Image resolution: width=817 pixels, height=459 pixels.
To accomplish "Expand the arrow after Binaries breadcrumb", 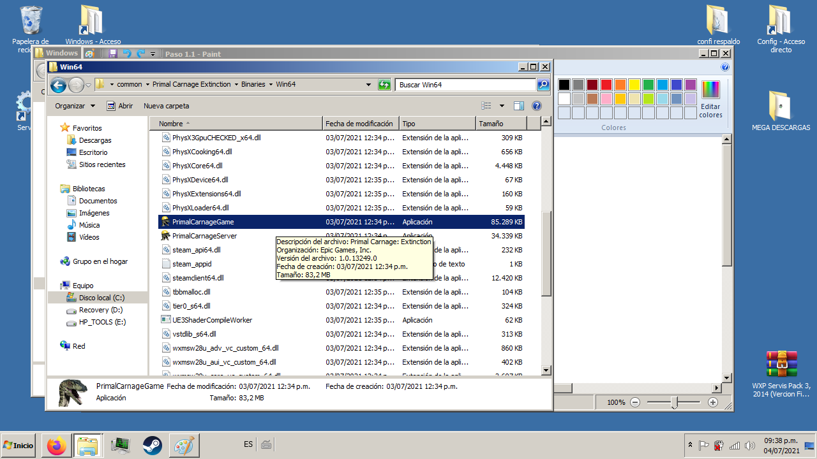I will [271, 84].
